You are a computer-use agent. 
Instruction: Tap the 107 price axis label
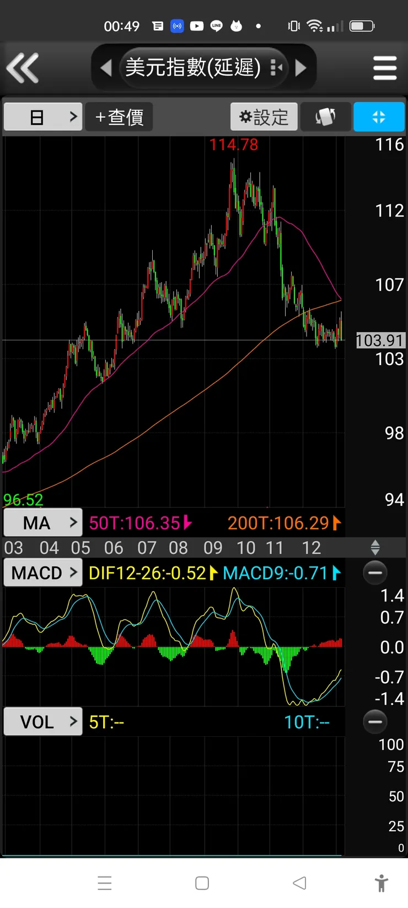pos(390,285)
